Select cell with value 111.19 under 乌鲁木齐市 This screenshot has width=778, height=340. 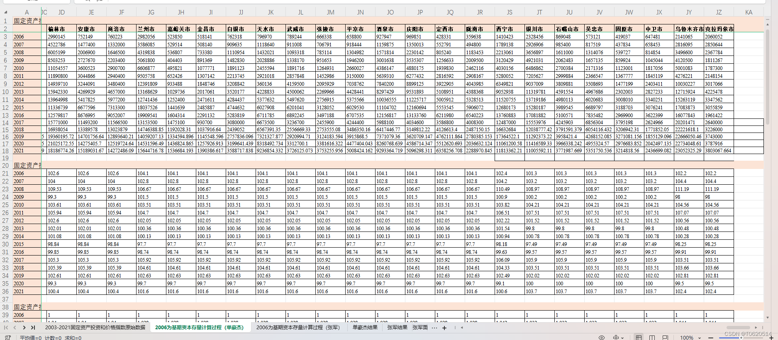point(689,189)
